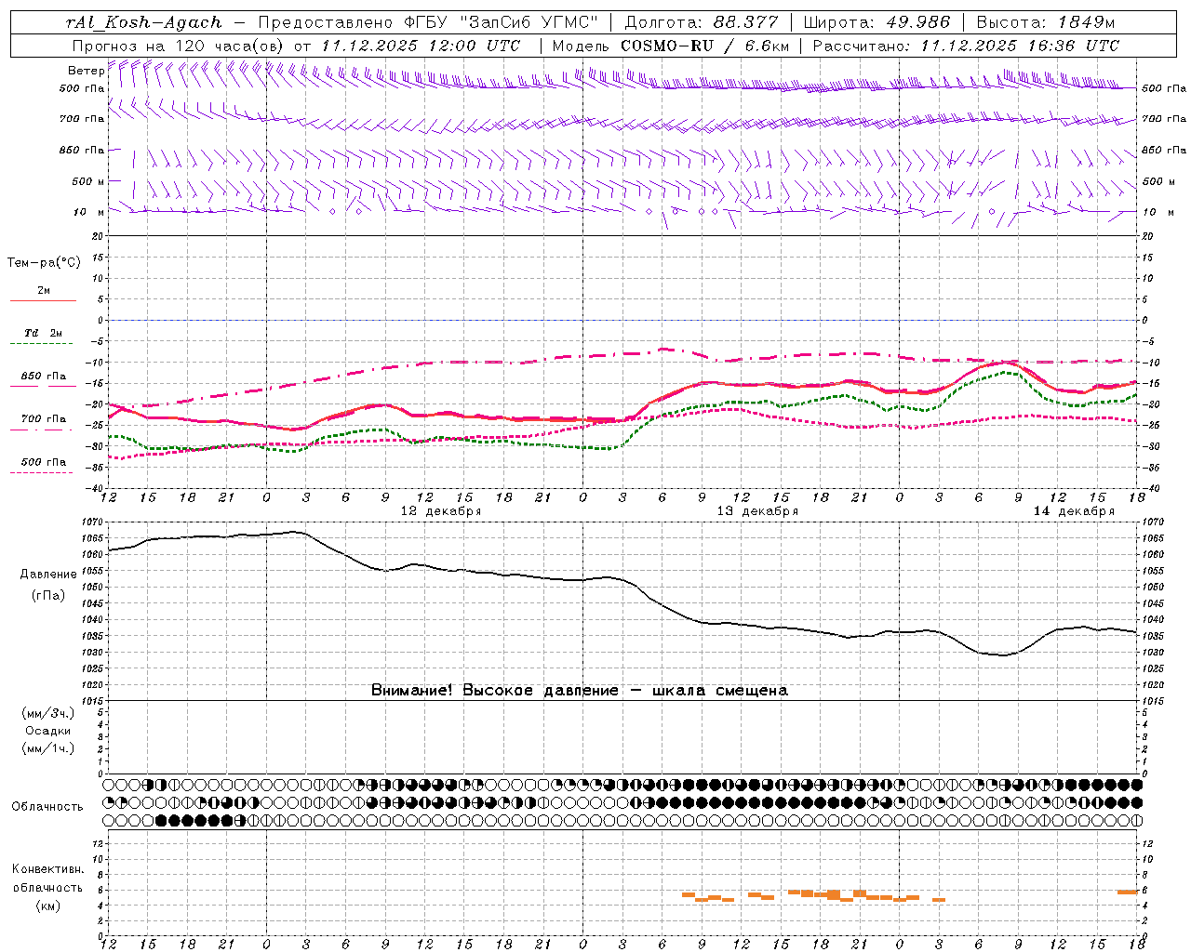Click the Ветер wind panel label

point(86,71)
